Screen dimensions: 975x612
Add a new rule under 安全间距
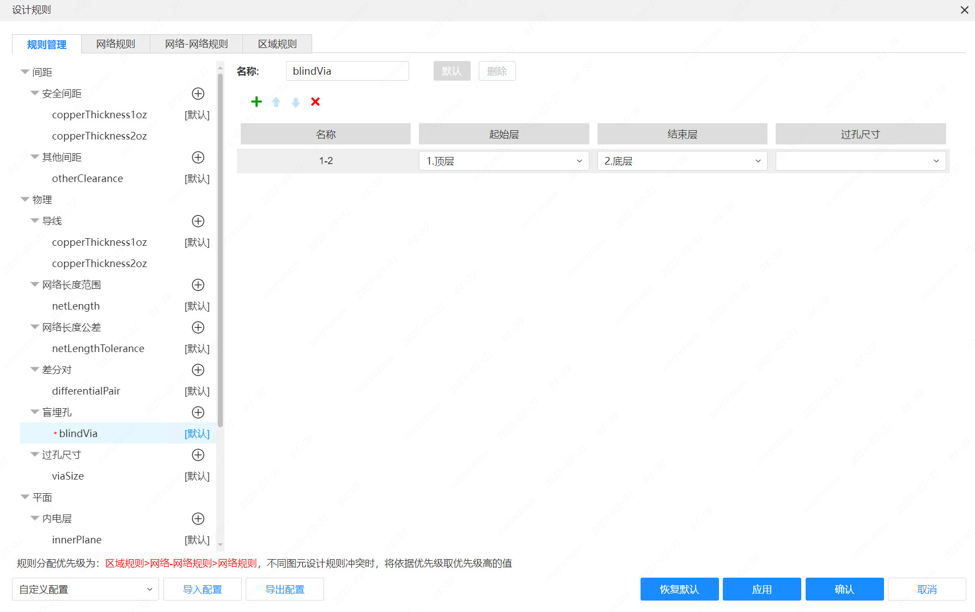tap(198, 93)
